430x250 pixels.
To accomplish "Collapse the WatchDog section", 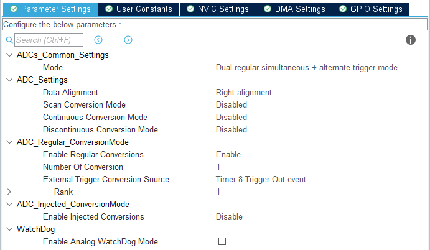I will (x=9, y=229).
